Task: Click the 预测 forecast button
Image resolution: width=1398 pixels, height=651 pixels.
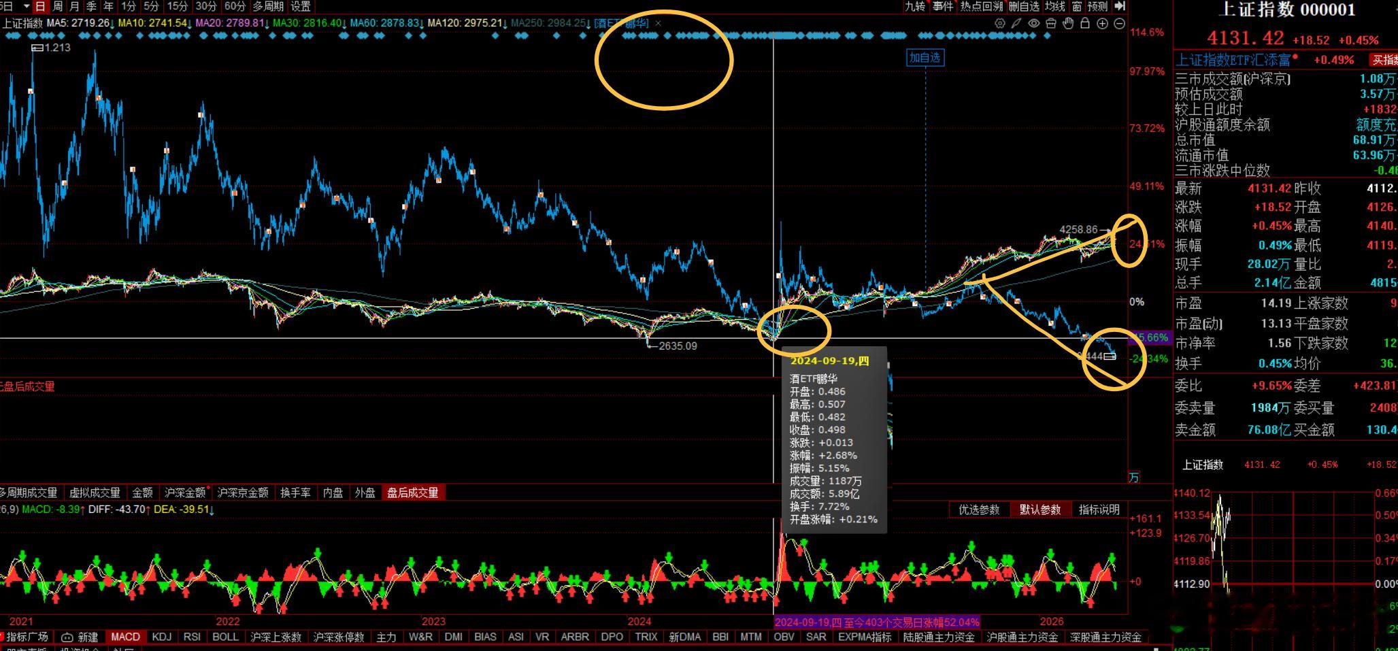Action: (x=1097, y=6)
